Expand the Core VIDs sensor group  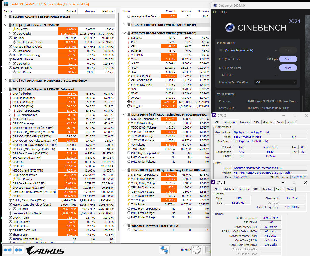[10, 29]
